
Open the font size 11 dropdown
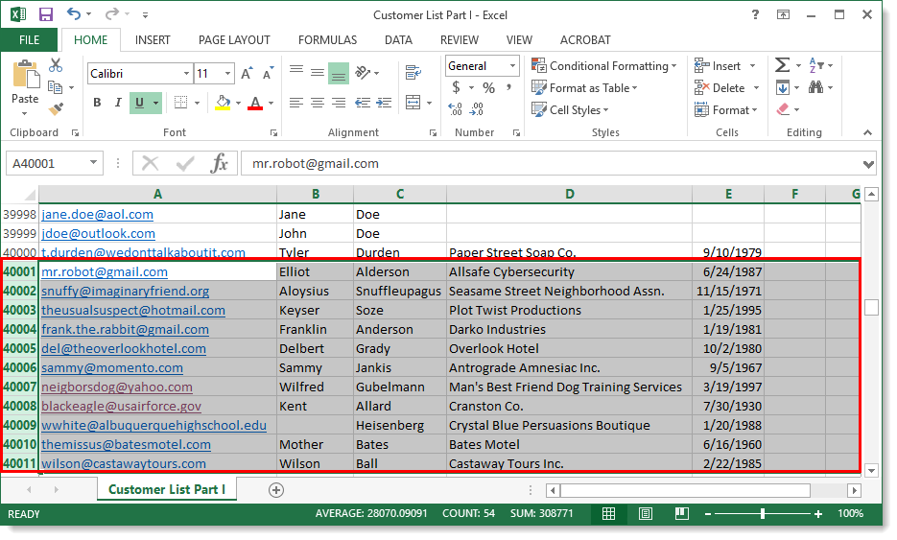click(x=227, y=73)
